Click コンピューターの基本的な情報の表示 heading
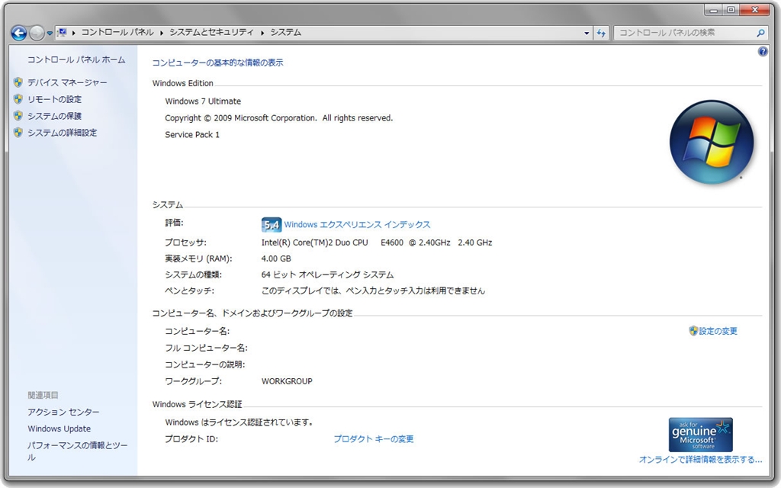Viewport: 781px width, 488px height. (x=217, y=63)
